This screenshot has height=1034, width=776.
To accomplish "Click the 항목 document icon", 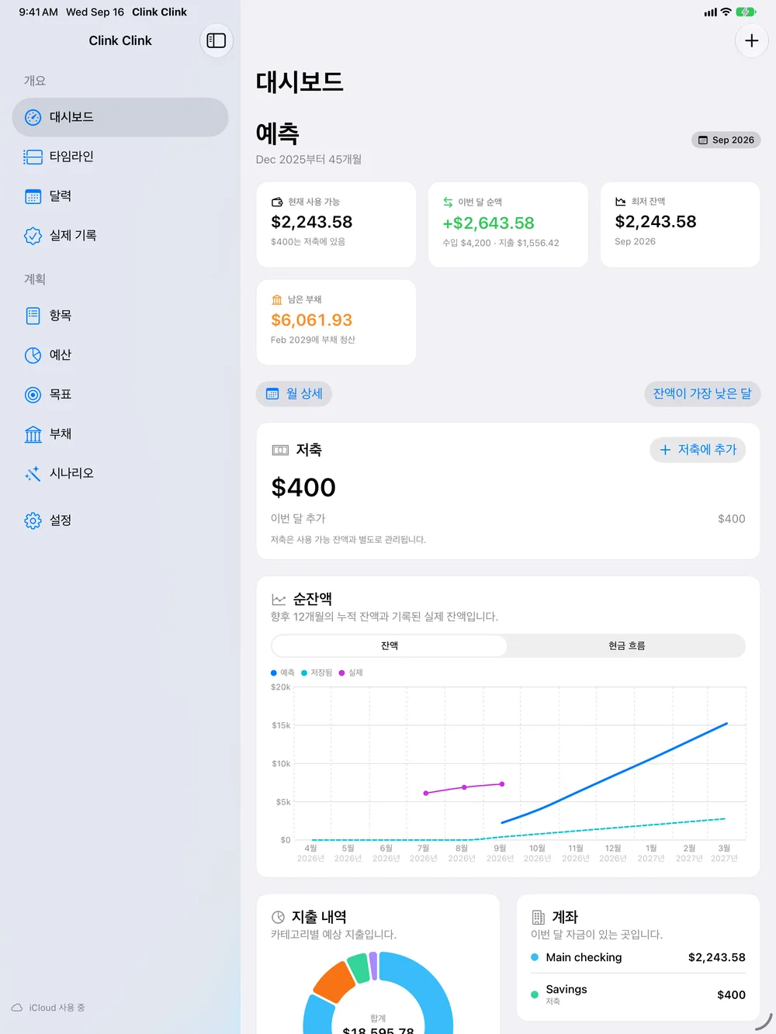I will point(33,316).
